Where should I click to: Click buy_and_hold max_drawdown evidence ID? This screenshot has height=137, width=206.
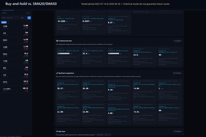144,84
